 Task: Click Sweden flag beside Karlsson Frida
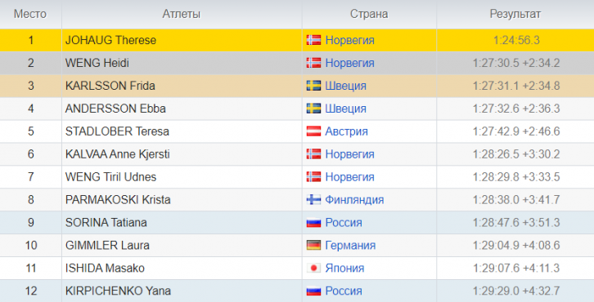click(313, 86)
